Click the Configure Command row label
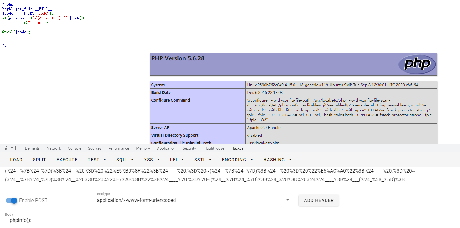Viewport: 460px width, 228px height. click(170, 100)
